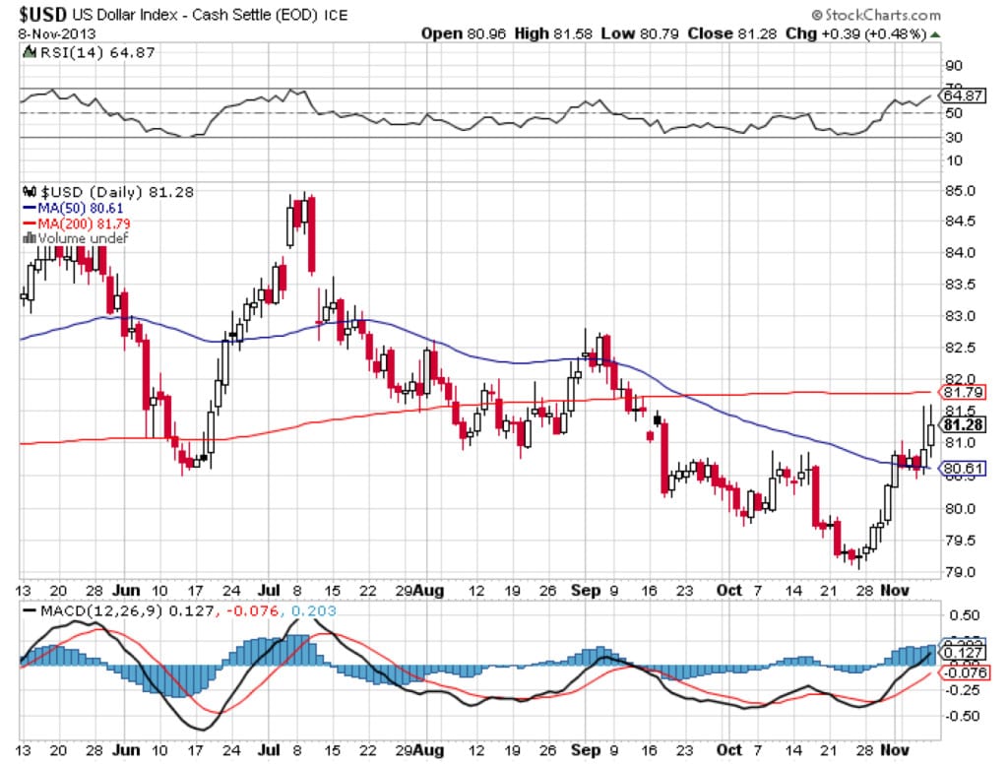Image resolution: width=1008 pixels, height=767 pixels.
Task: Click the 30 label on RSI axis
Action: pyautogui.click(x=954, y=138)
